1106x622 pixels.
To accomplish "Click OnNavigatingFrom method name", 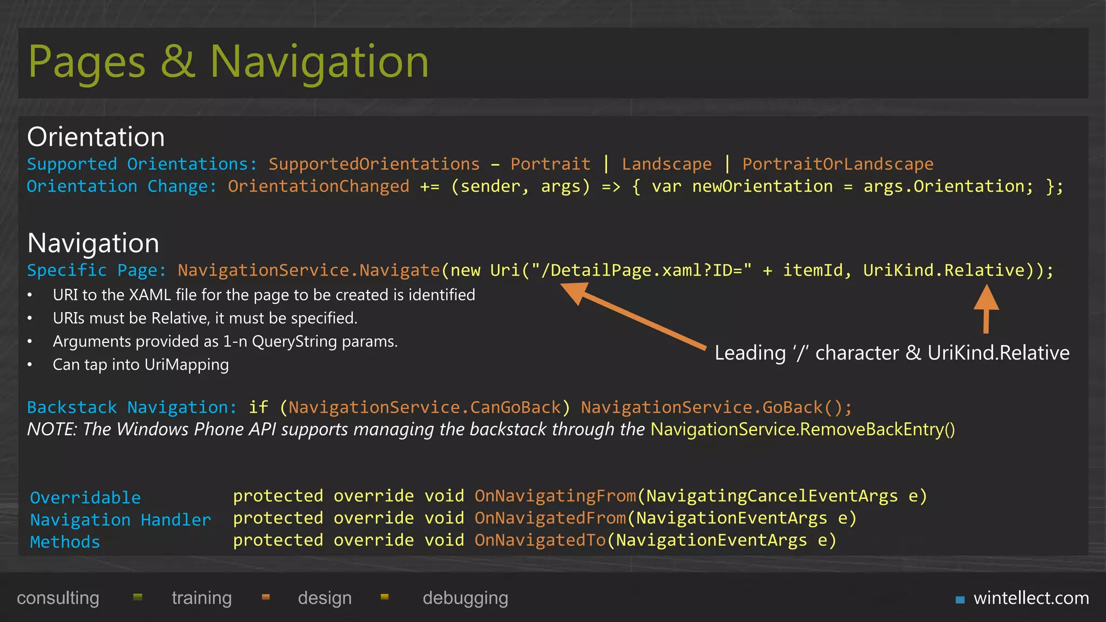I will tap(555, 496).
